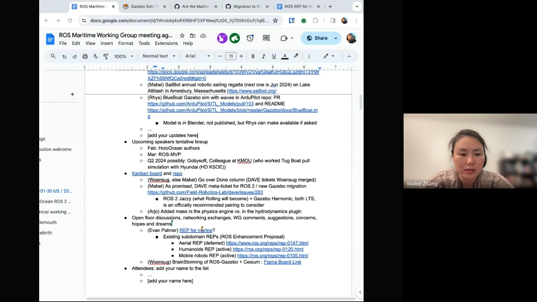Viewport: 537px width, 302px height.
Task: Open the rep-0147.html Aerial REP link
Action: click(267, 243)
